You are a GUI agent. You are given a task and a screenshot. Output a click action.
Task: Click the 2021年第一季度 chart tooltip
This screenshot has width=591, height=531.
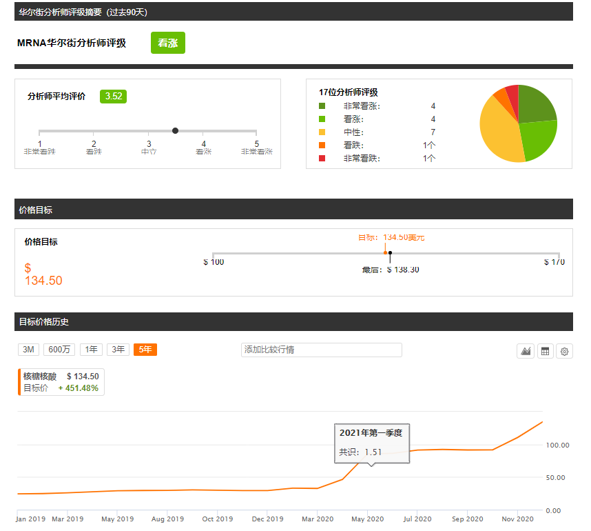point(372,443)
